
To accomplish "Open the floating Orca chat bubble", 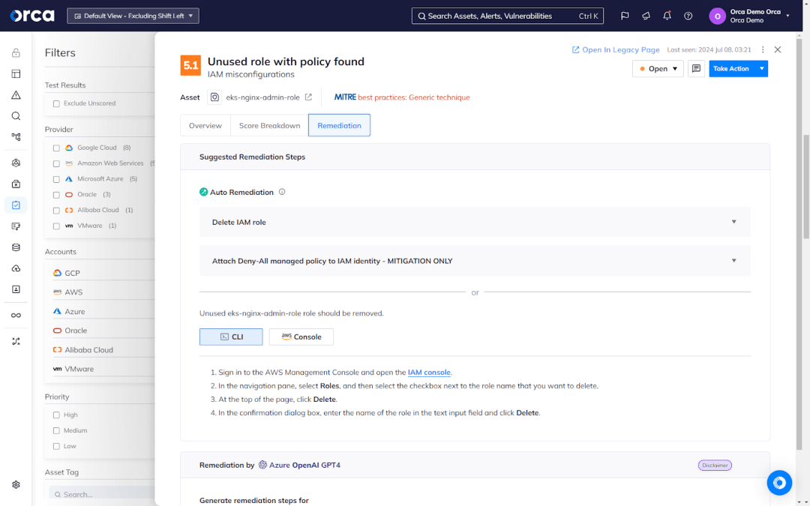I will pyautogui.click(x=779, y=483).
